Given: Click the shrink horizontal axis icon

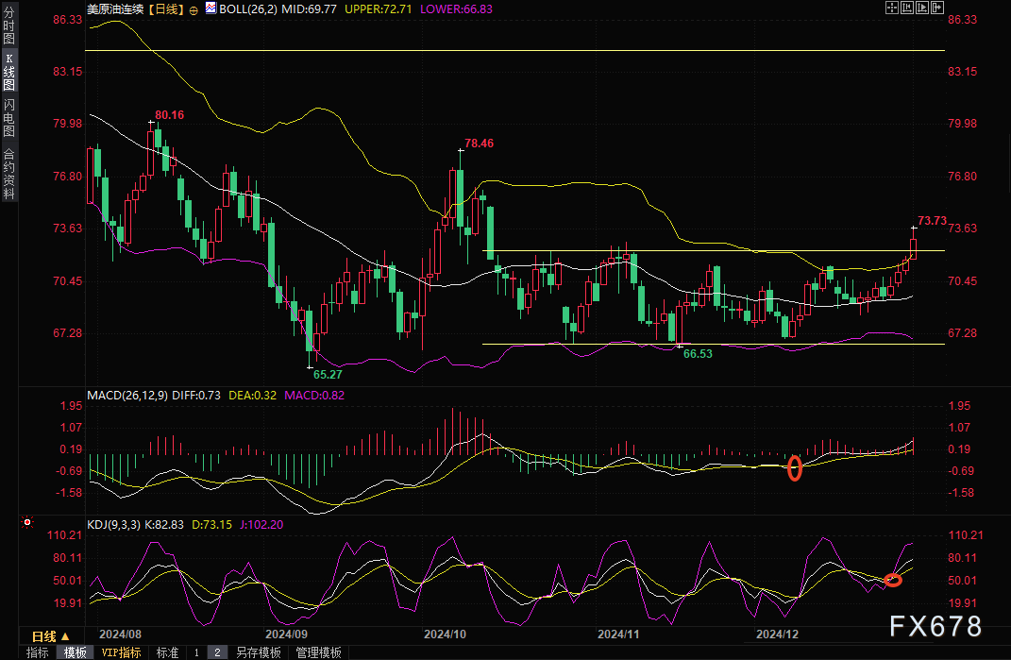Looking at the screenshot, I should pos(909,8).
